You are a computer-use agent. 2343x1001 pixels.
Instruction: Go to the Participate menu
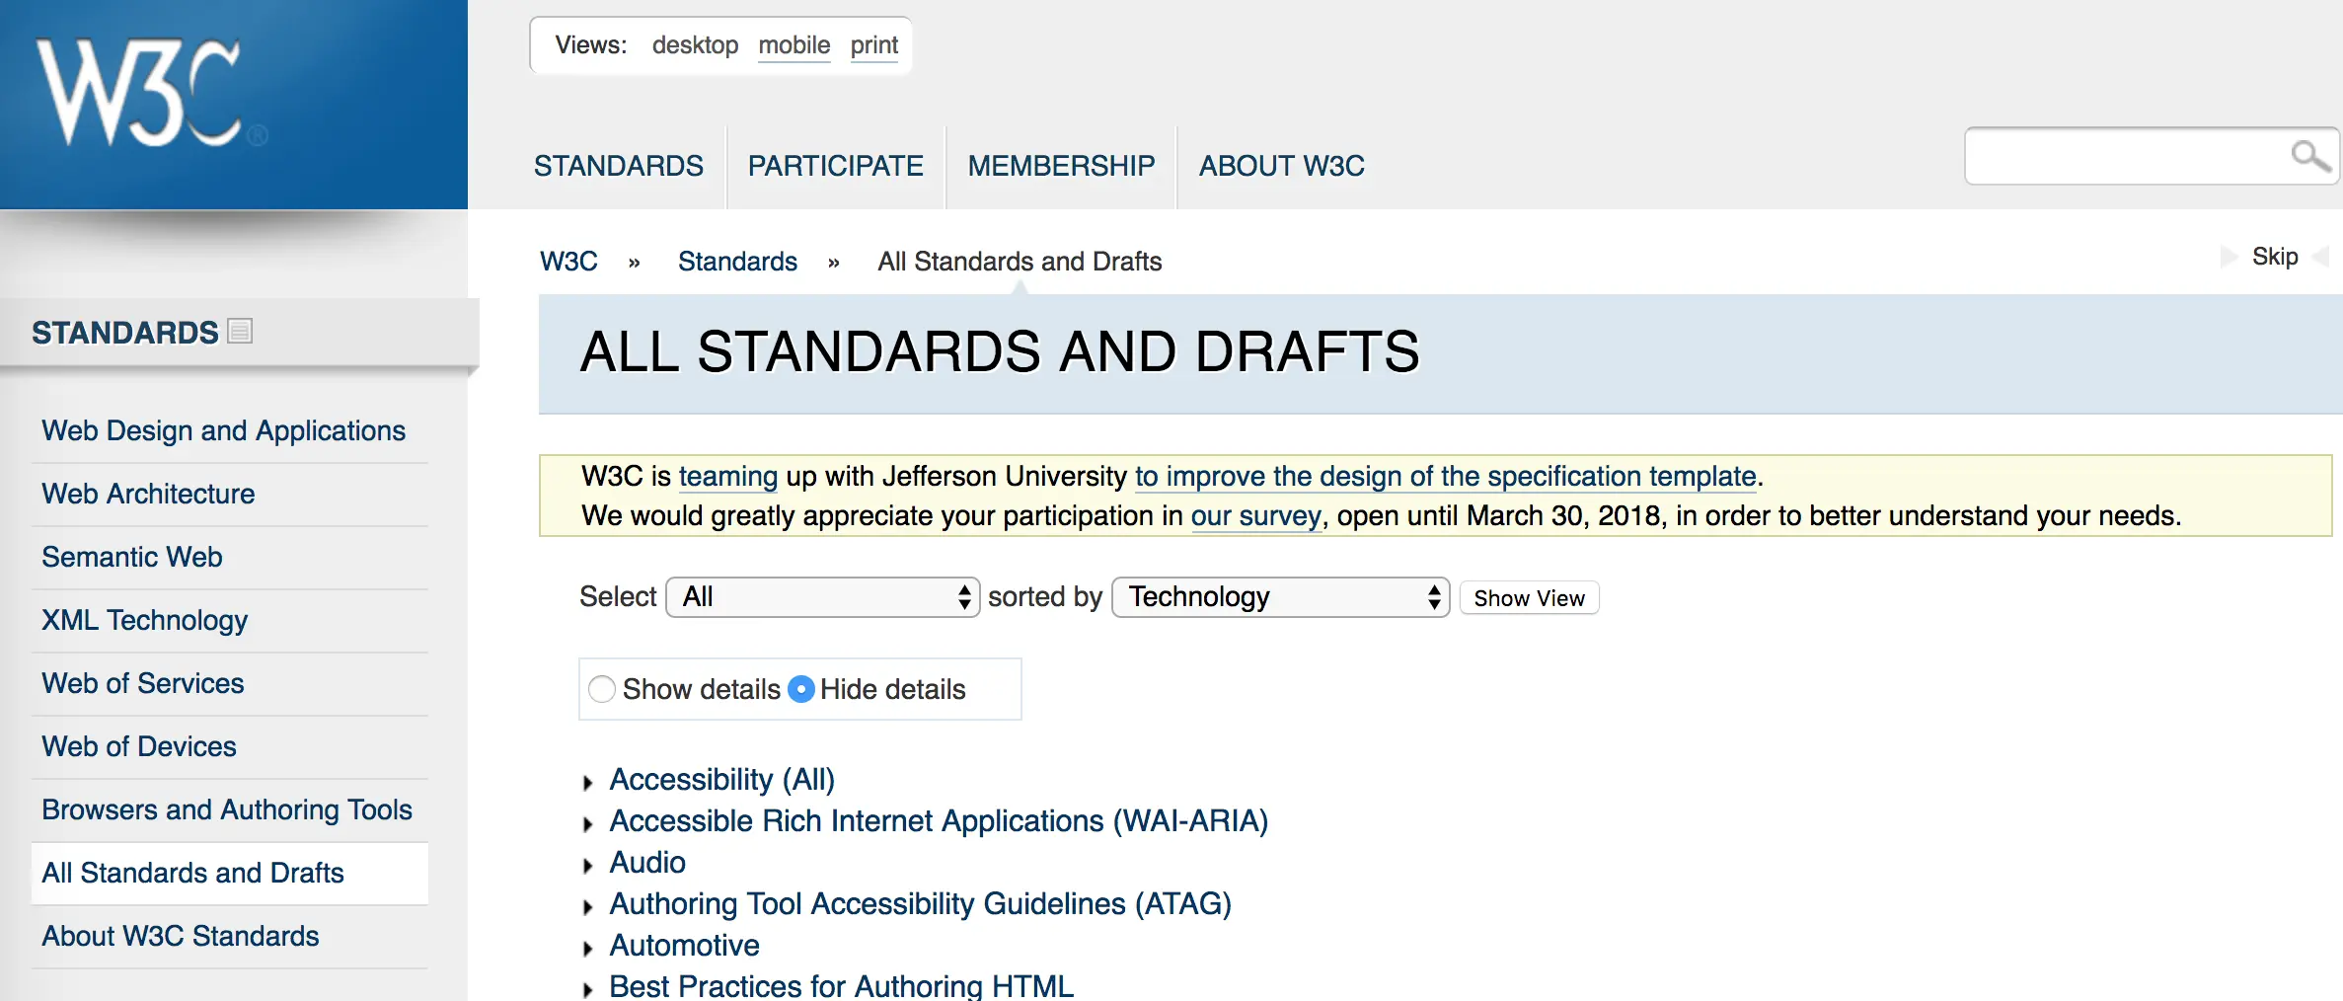[835, 166]
